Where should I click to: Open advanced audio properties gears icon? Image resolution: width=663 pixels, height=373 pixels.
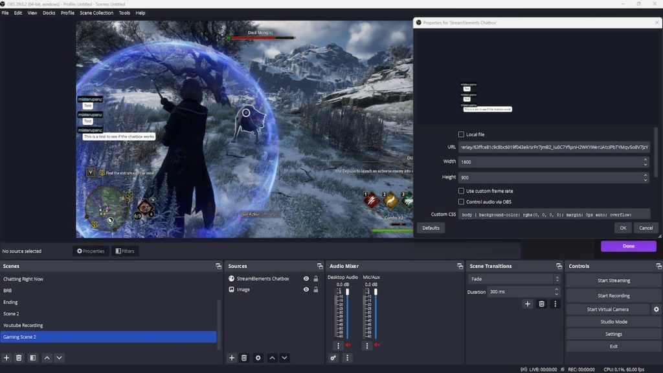click(x=333, y=358)
